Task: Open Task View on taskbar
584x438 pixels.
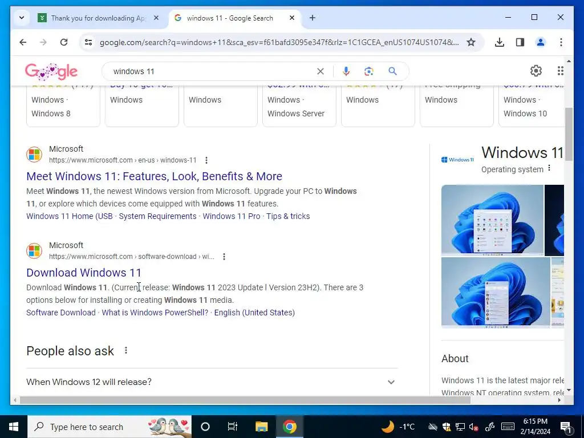Action: (x=233, y=427)
